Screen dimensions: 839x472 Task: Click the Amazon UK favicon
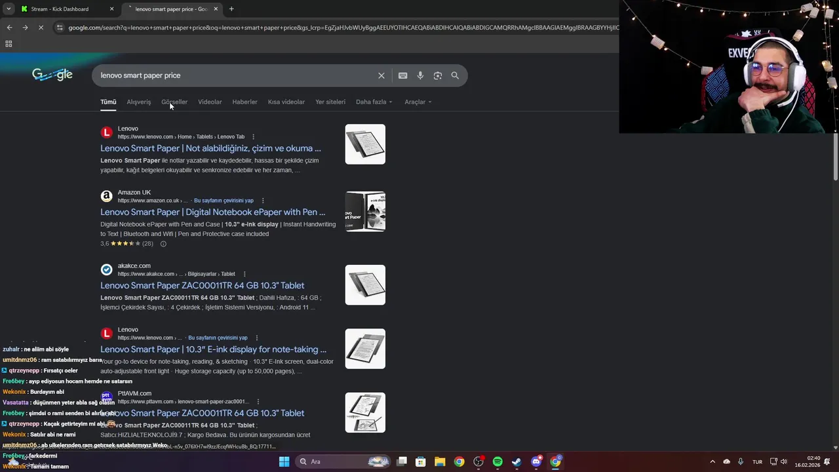pos(106,196)
